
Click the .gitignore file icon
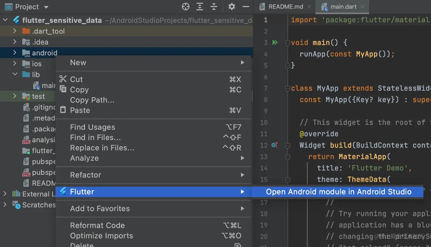pyautogui.click(x=26, y=107)
